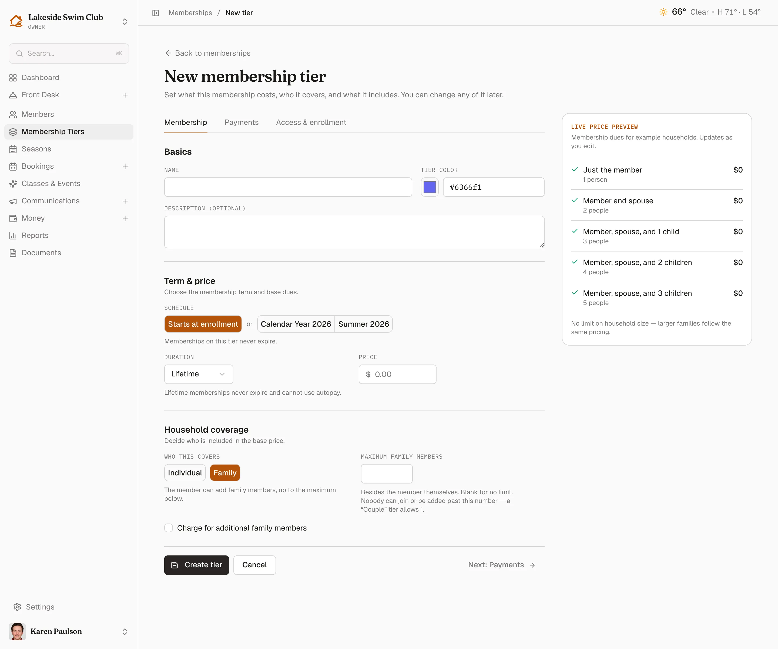
Task: Expand Money plus button
Action: (125, 218)
